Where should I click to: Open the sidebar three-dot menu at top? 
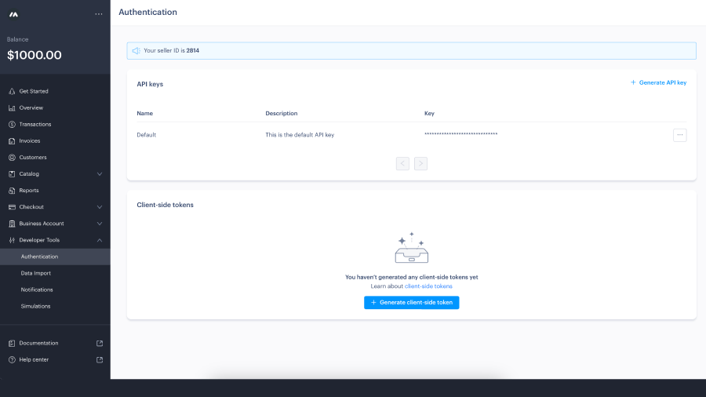[x=98, y=14]
